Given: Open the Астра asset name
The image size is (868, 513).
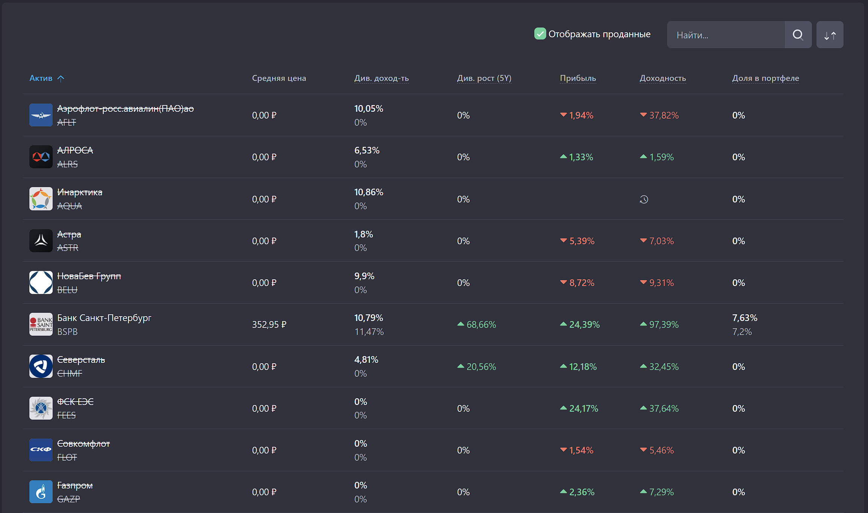Looking at the screenshot, I should pyautogui.click(x=69, y=234).
